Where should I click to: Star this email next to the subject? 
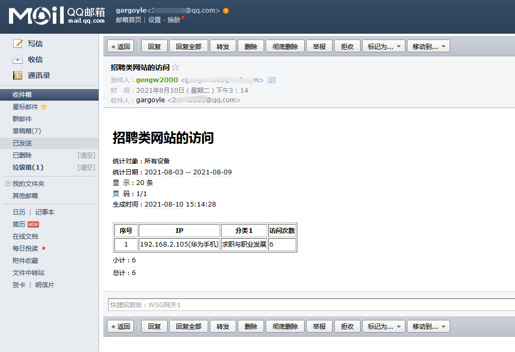(176, 67)
